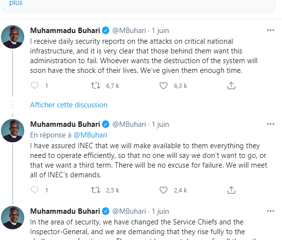Open more options for first tweet

270,30
